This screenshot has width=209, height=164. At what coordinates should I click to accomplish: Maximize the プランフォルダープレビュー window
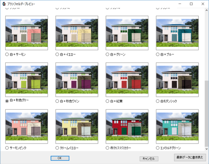[191, 4]
